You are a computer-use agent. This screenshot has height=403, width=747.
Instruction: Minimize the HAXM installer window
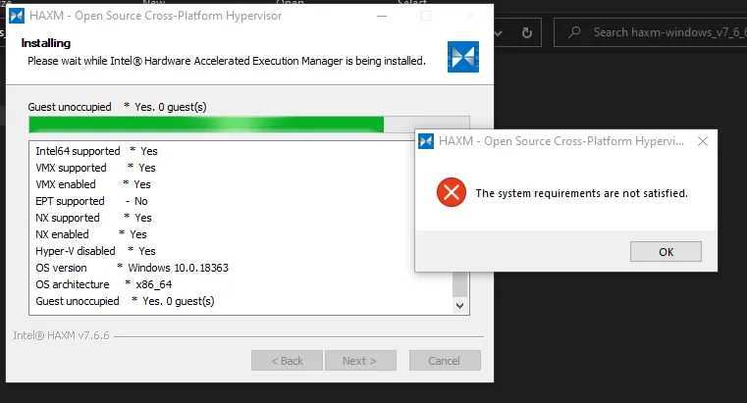[x=382, y=16]
